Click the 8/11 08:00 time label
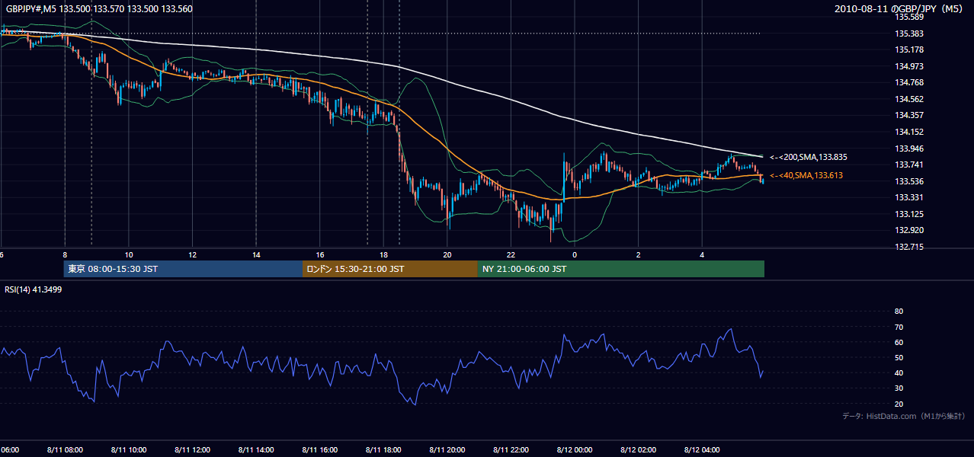The width and height of the screenshot is (974, 457). click(x=65, y=449)
